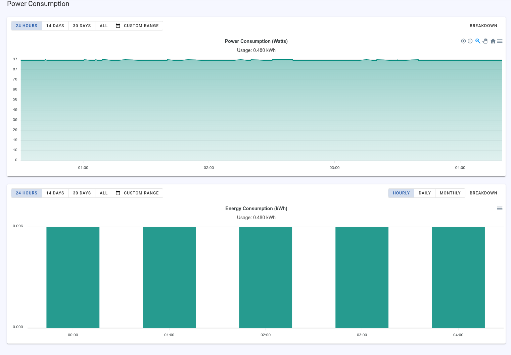Click the calendar icon inside Custom Range
The width and height of the screenshot is (511, 355).
point(118,25)
